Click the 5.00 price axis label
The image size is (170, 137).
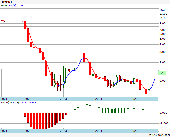(163, 39)
